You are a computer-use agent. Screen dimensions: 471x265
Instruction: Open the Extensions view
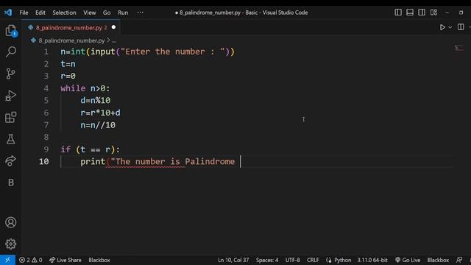[x=11, y=117]
